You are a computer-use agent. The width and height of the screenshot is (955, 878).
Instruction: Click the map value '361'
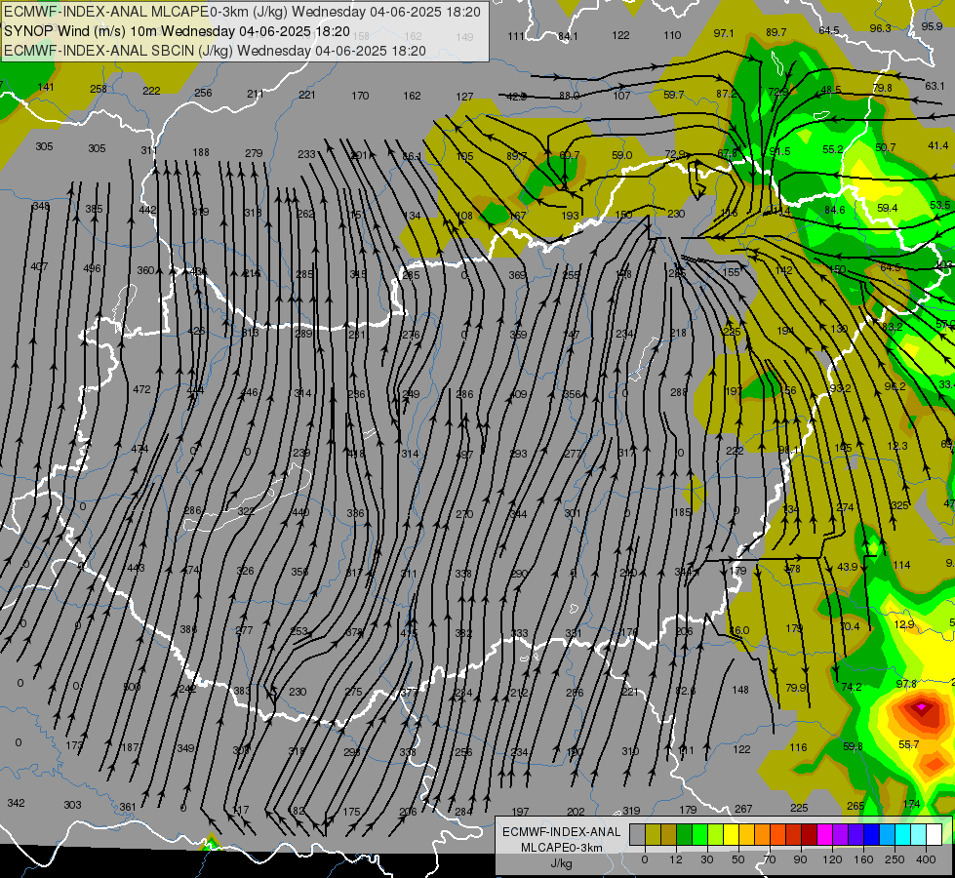[128, 807]
